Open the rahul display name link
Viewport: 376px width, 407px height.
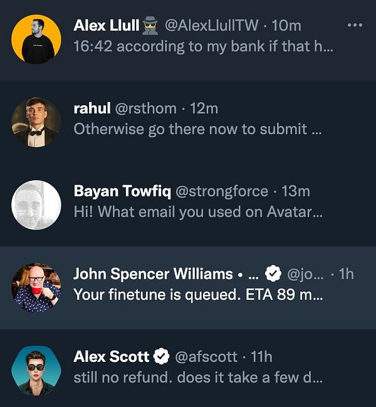[x=91, y=108]
